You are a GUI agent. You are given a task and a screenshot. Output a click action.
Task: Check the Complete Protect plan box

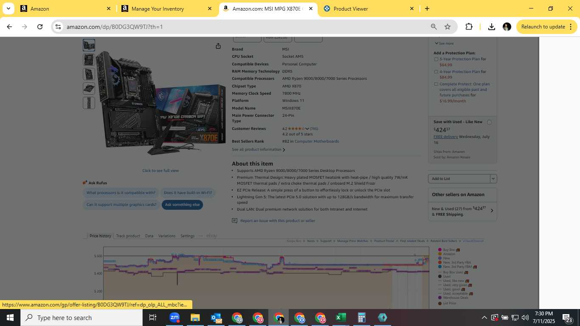436,84
